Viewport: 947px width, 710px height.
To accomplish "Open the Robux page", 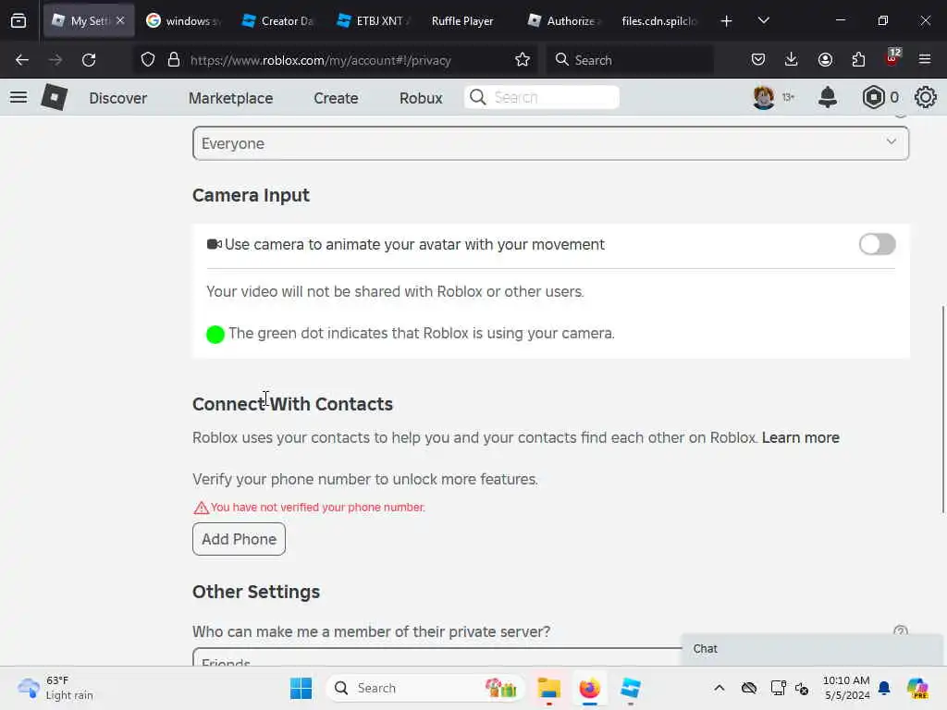I will coord(421,98).
